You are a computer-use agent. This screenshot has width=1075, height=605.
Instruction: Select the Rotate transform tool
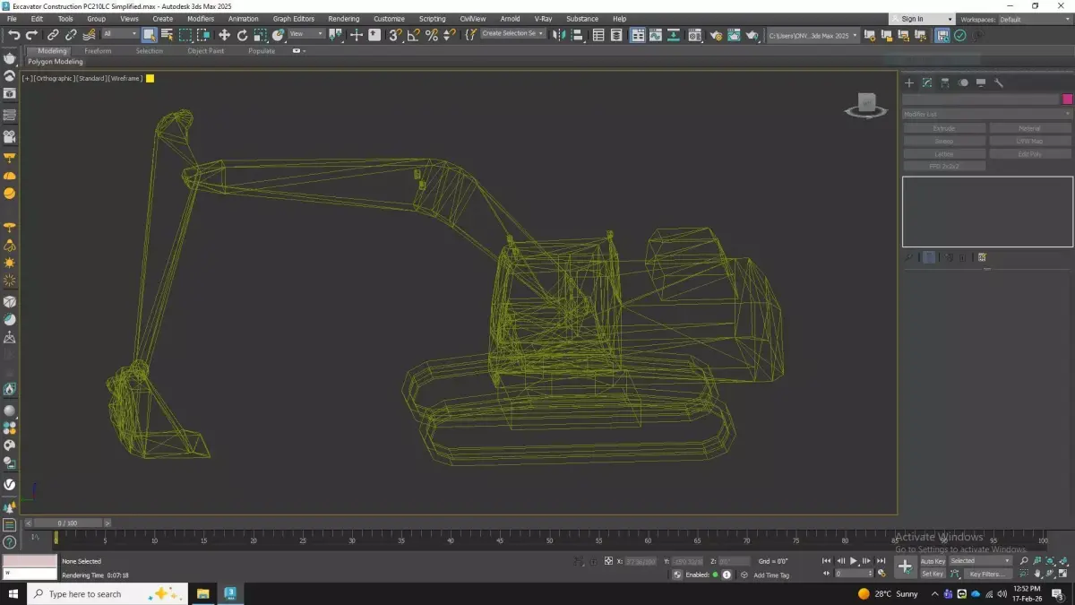tap(242, 35)
